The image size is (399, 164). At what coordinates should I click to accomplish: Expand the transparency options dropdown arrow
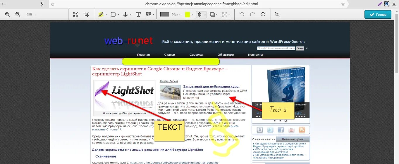229,15
